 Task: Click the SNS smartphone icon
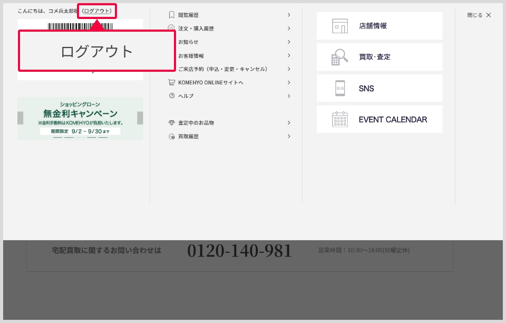coord(340,88)
